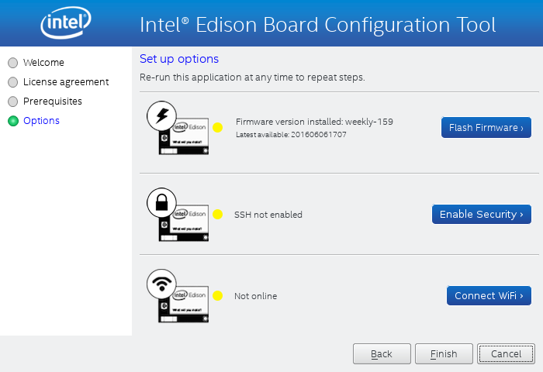Cancel the configuration tool
The width and height of the screenshot is (543, 372).
coord(506,353)
